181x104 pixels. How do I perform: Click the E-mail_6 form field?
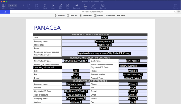pyautogui.click(x=76, y=78)
